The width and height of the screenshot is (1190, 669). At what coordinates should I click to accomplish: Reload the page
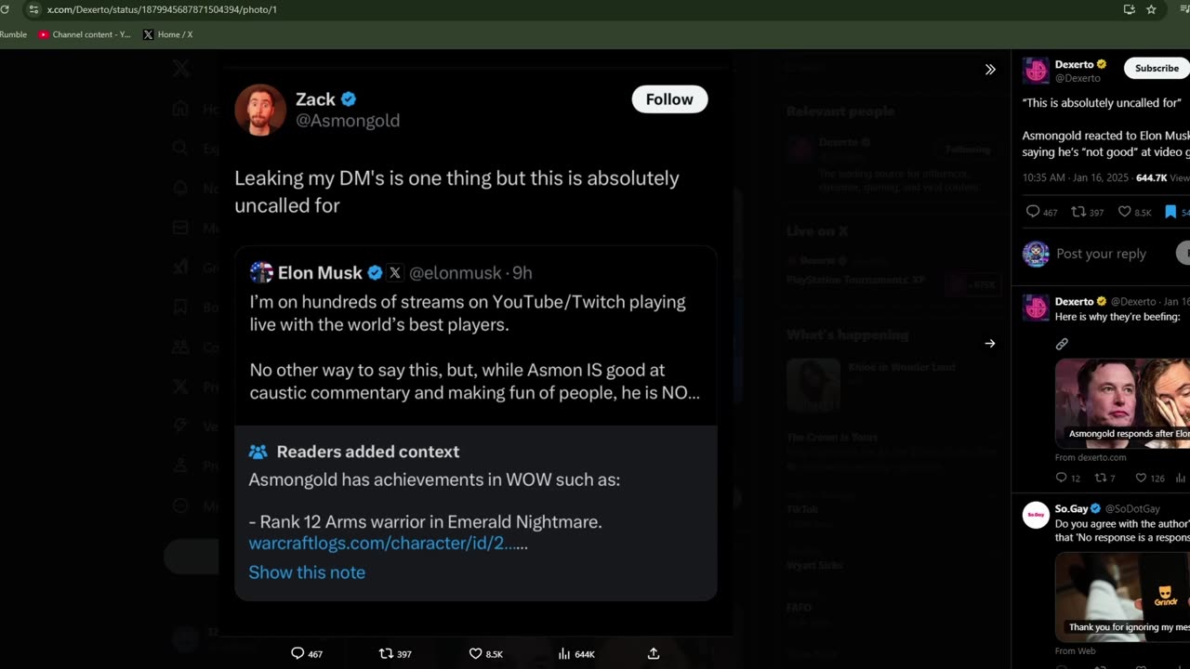[5, 9]
